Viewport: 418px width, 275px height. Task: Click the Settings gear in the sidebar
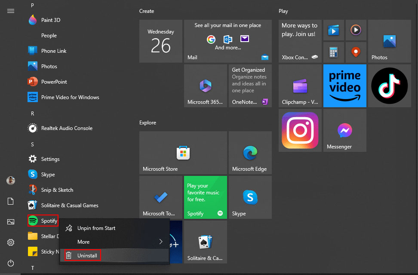(11, 242)
